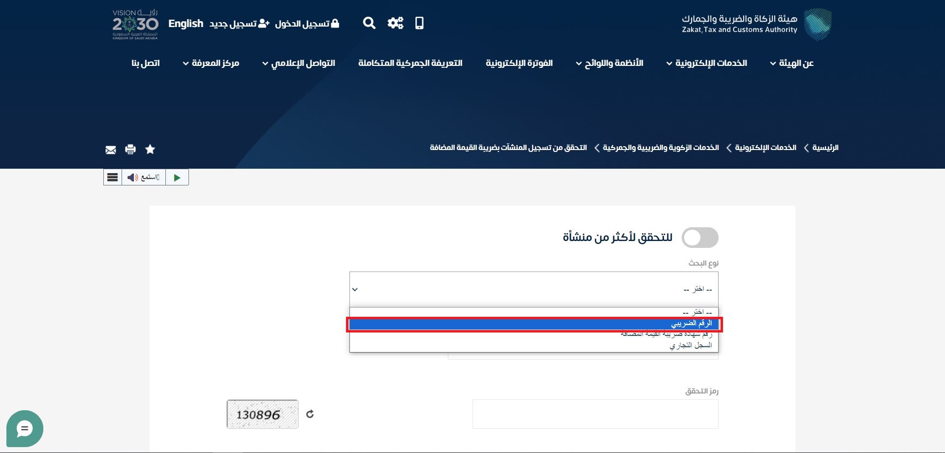Click the favorite star icon

click(x=150, y=150)
